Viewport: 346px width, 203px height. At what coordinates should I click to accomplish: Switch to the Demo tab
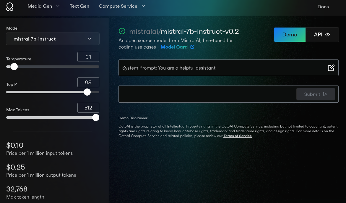click(x=290, y=35)
